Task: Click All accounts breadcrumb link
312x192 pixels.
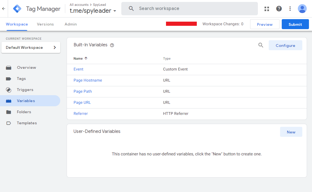Action: [x=79, y=4]
